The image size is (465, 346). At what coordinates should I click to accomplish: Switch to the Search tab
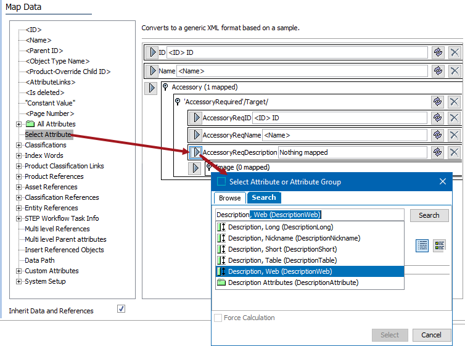coord(264,197)
